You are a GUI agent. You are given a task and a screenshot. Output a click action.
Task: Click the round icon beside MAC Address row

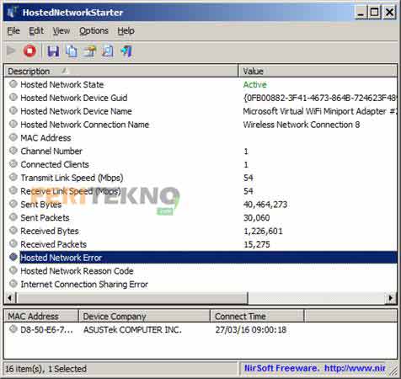[x=13, y=137]
